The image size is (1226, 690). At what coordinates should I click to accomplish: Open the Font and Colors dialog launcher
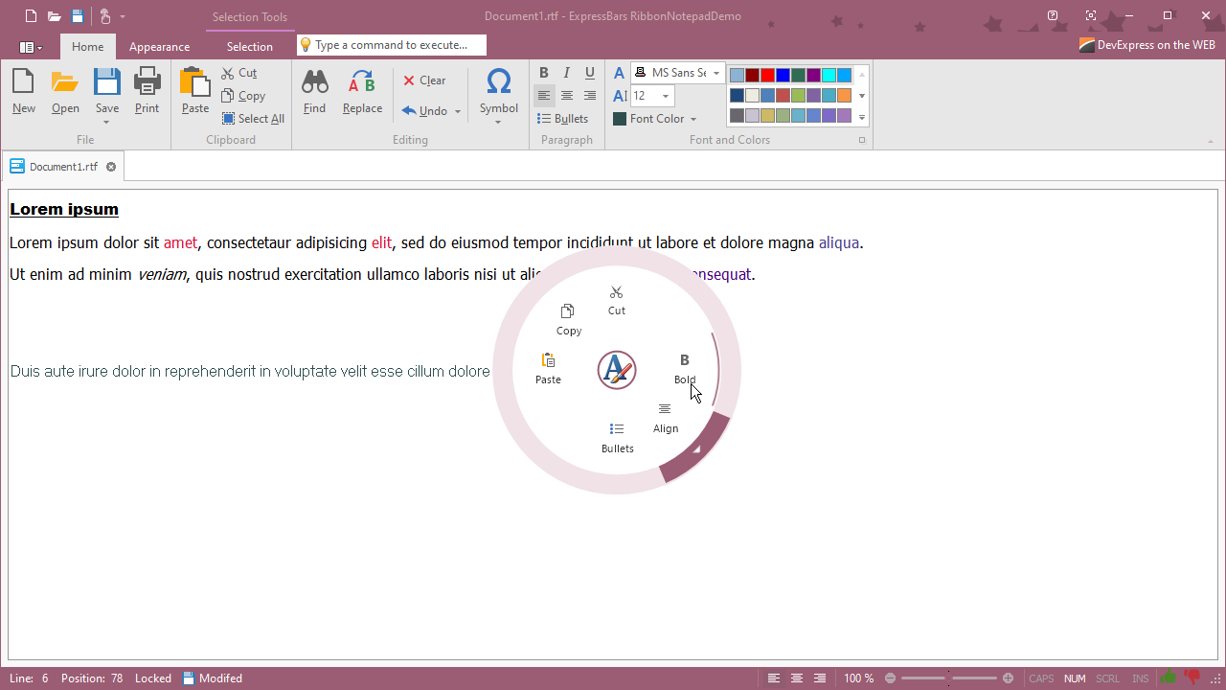coord(862,140)
